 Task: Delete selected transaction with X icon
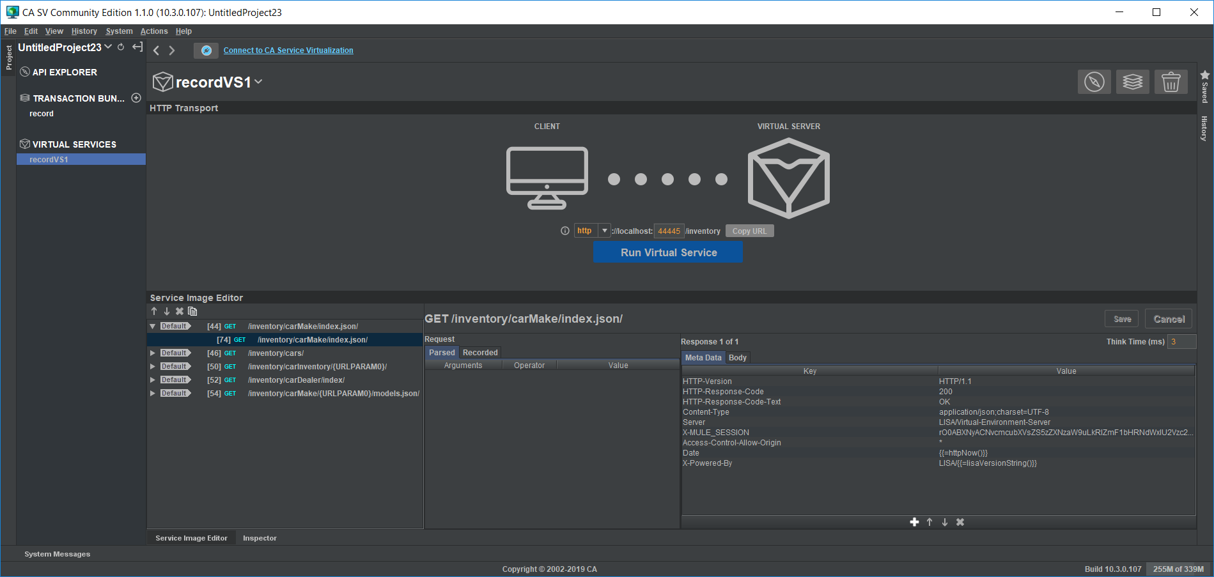point(180,311)
